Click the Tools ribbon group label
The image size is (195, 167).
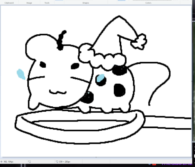pyautogui.click(x=47, y=3)
